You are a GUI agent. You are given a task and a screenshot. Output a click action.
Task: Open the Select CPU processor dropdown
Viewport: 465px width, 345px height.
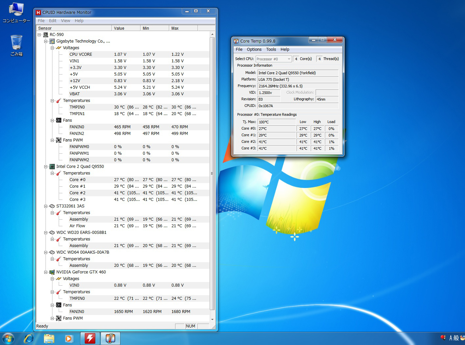[273, 59]
